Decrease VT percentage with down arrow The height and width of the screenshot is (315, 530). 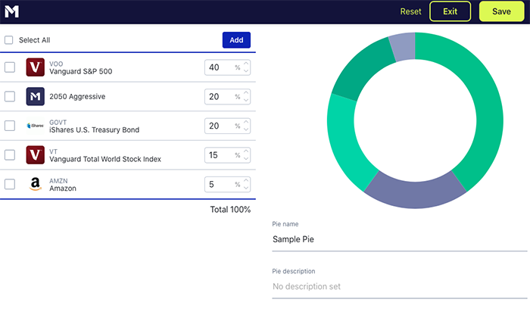click(246, 158)
